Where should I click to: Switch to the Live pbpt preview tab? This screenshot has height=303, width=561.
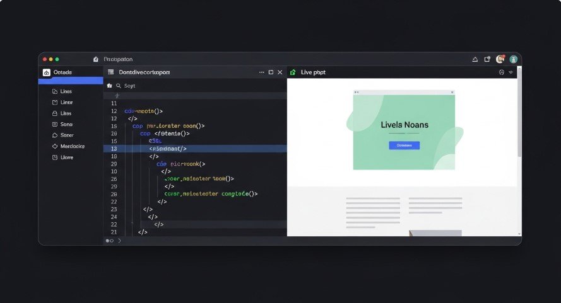click(313, 72)
